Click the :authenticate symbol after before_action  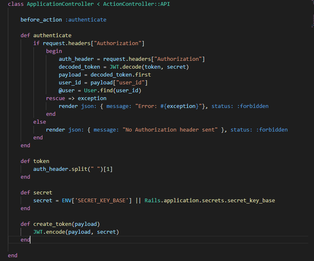86,19
